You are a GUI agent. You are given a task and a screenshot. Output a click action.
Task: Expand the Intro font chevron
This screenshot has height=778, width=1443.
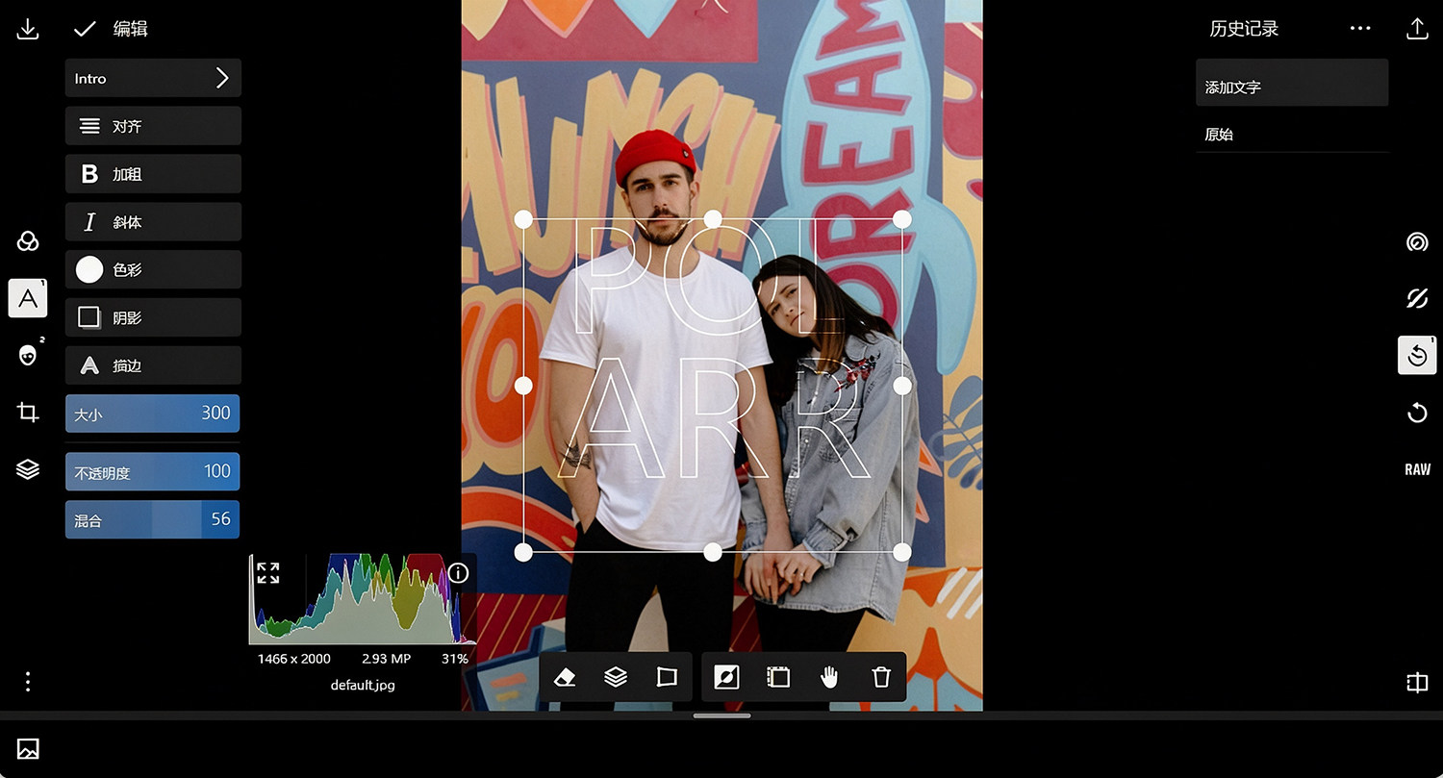tap(222, 78)
